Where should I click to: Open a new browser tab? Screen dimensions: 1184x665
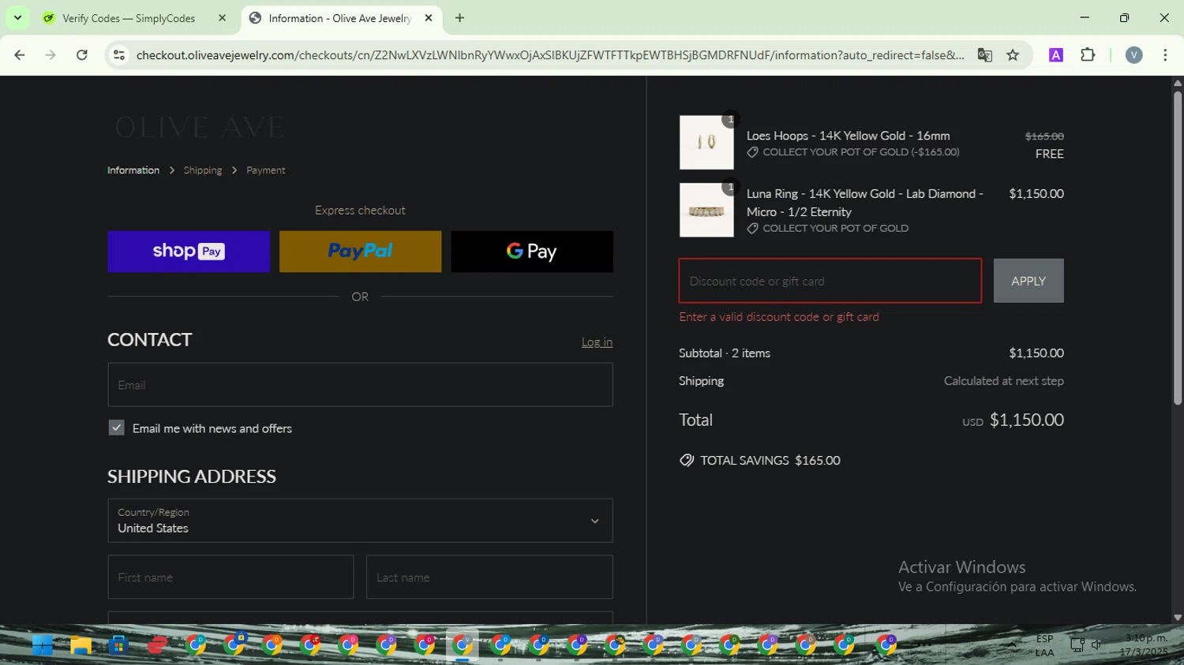coord(459,18)
